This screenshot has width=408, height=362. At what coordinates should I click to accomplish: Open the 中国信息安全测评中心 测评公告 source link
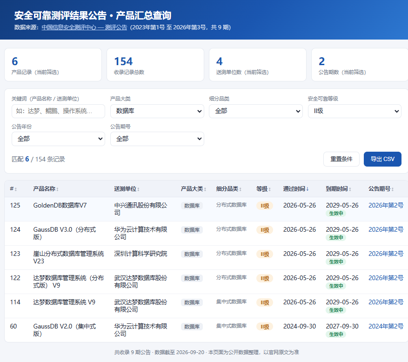[84, 27]
